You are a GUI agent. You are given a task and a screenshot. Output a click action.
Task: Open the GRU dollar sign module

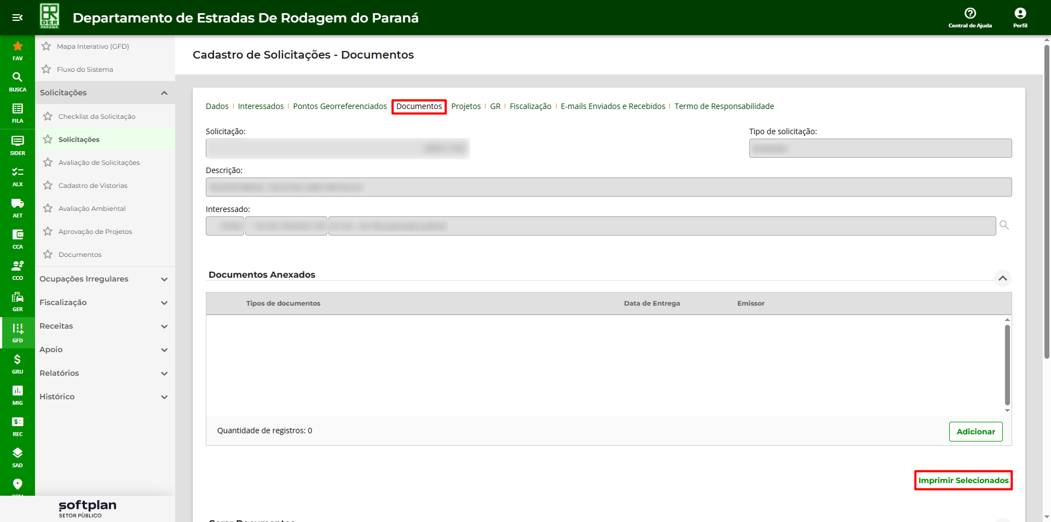(18, 363)
